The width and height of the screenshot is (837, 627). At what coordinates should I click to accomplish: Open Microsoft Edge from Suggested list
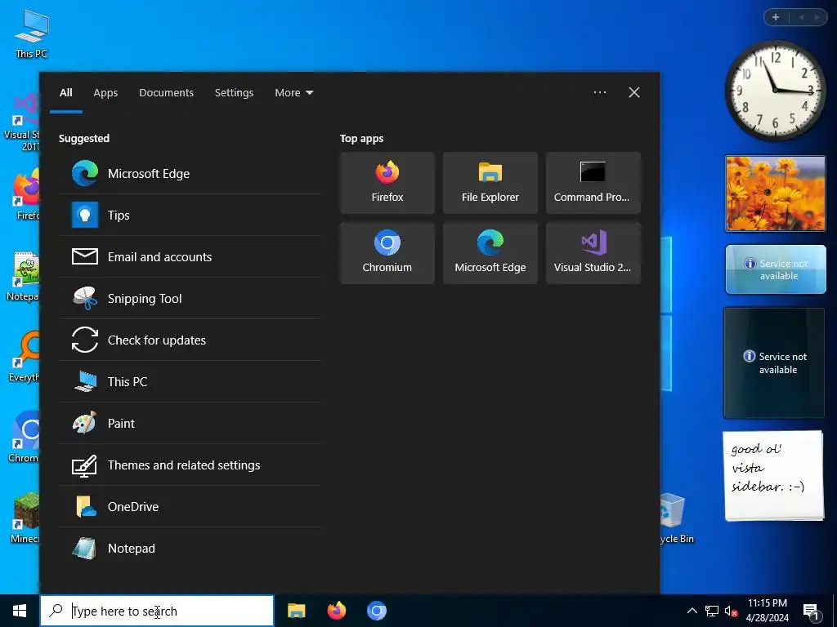tap(190, 174)
